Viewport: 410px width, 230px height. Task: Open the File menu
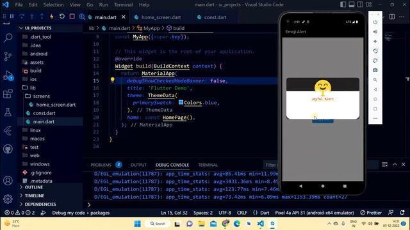coord(19,4)
